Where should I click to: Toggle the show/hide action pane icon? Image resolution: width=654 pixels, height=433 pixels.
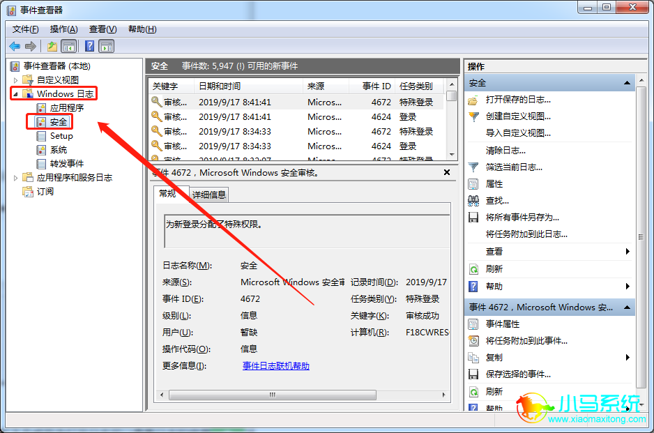tap(107, 46)
